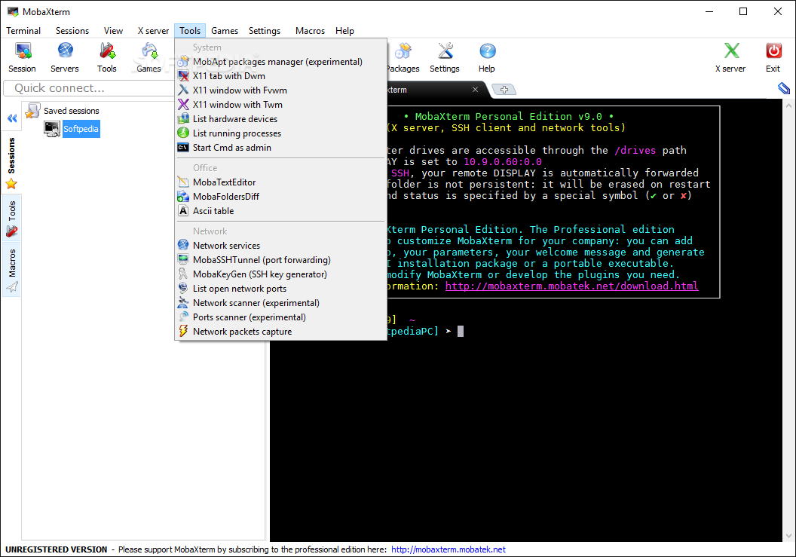Click the X server toolbar button
Screen dimensions: 796x557
730,57
